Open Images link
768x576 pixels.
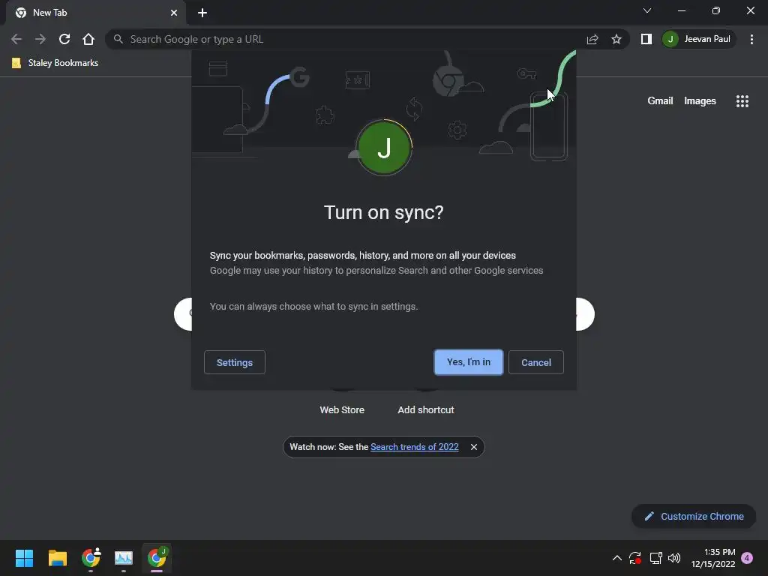[x=700, y=101]
